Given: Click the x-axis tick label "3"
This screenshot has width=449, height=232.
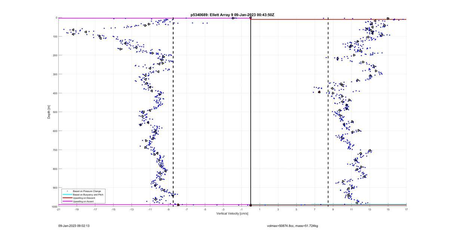Looking at the screenshot, I should tap(278, 210).
